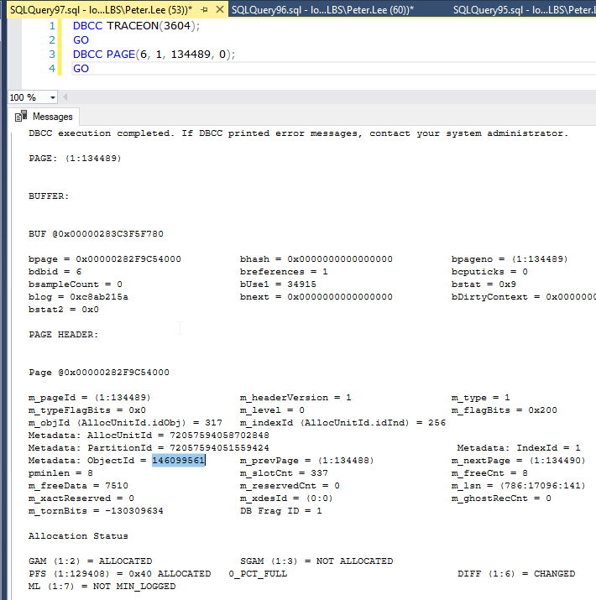
Task: Open the 100 % zoom dropdown
Action: click(53, 97)
